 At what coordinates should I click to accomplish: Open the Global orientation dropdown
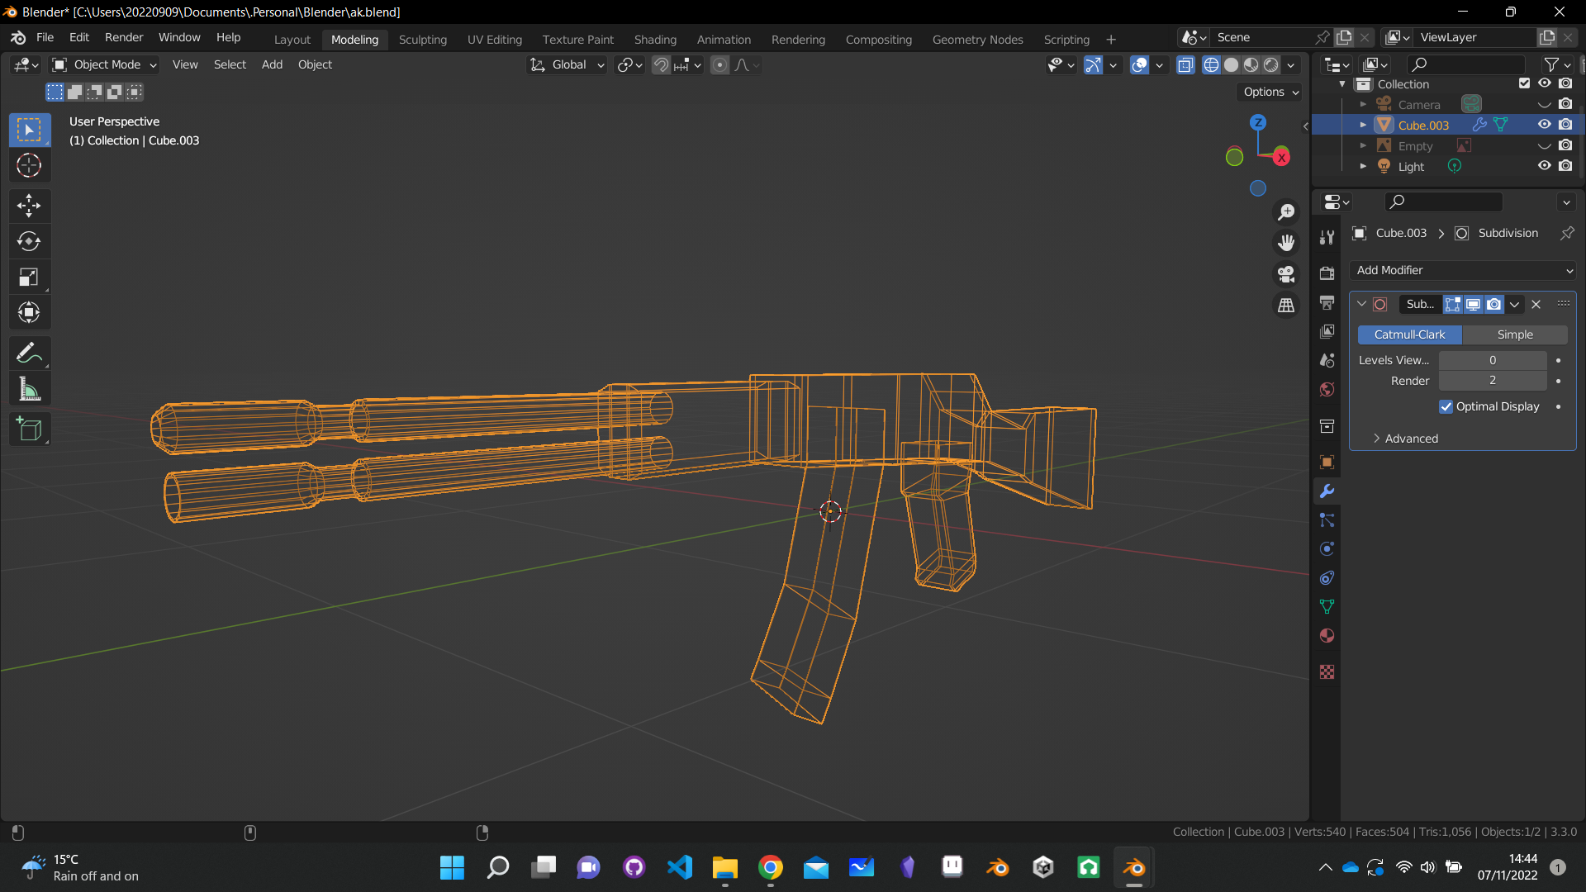coord(567,64)
